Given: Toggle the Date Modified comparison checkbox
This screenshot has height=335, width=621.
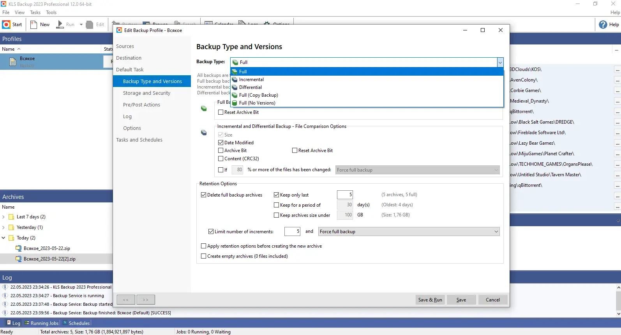Looking at the screenshot, I should (x=221, y=143).
